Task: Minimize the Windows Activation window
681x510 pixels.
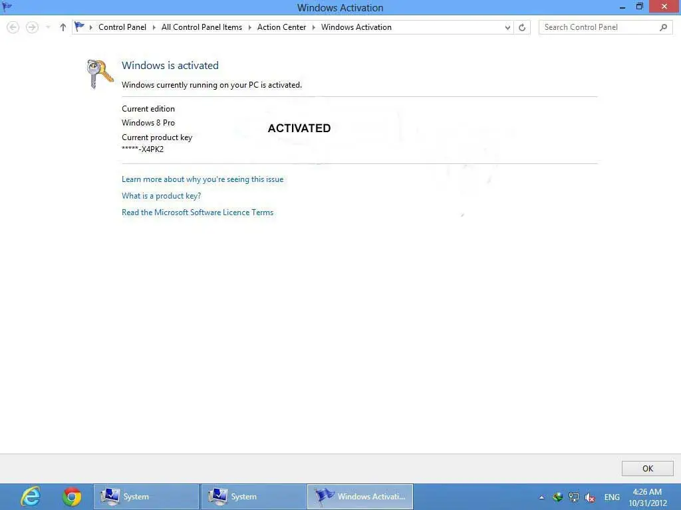Action: pyautogui.click(x=622, y=7)
